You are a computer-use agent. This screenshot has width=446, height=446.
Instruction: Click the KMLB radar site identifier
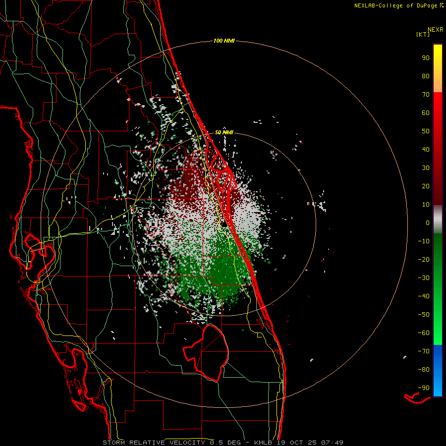(263, 443)
